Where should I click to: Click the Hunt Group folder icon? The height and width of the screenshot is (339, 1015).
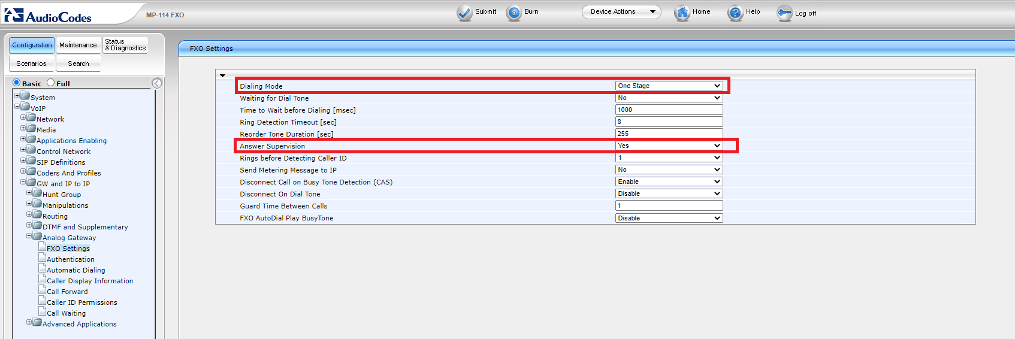pos(37,193)
